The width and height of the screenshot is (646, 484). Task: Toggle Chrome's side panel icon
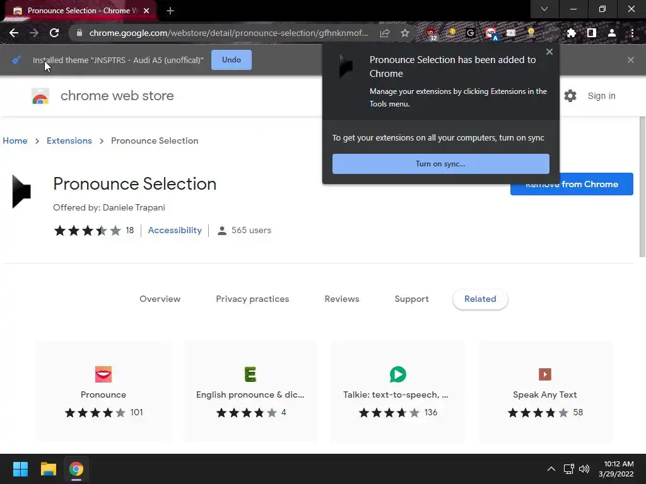(592, 33)
